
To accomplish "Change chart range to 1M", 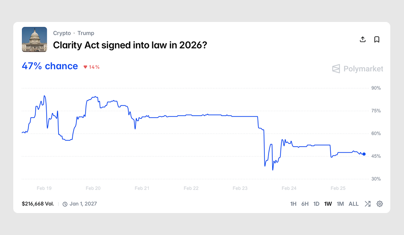I will coord(340,204).
